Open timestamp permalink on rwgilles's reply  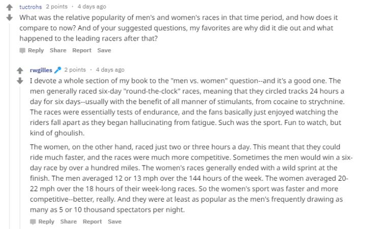click(109, 70)
